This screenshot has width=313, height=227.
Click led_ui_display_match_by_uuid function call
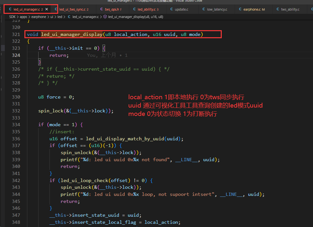tap(125, 139)
